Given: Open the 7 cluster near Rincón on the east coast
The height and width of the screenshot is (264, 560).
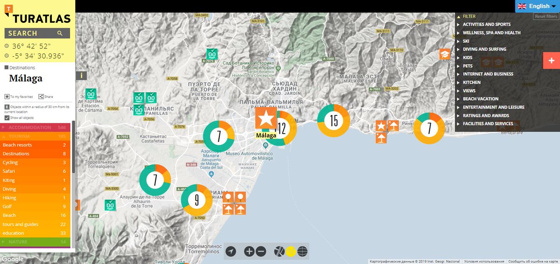Looking at the screenshot, I should (x=429, y=129).
